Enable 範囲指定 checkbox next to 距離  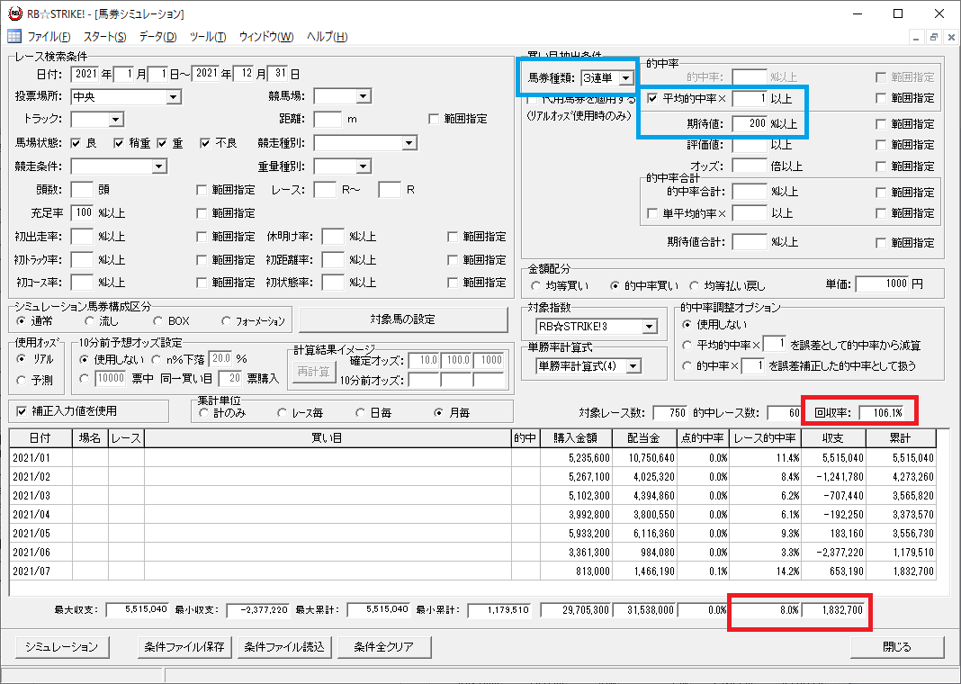pyautogui.click(x=434, y=119)
